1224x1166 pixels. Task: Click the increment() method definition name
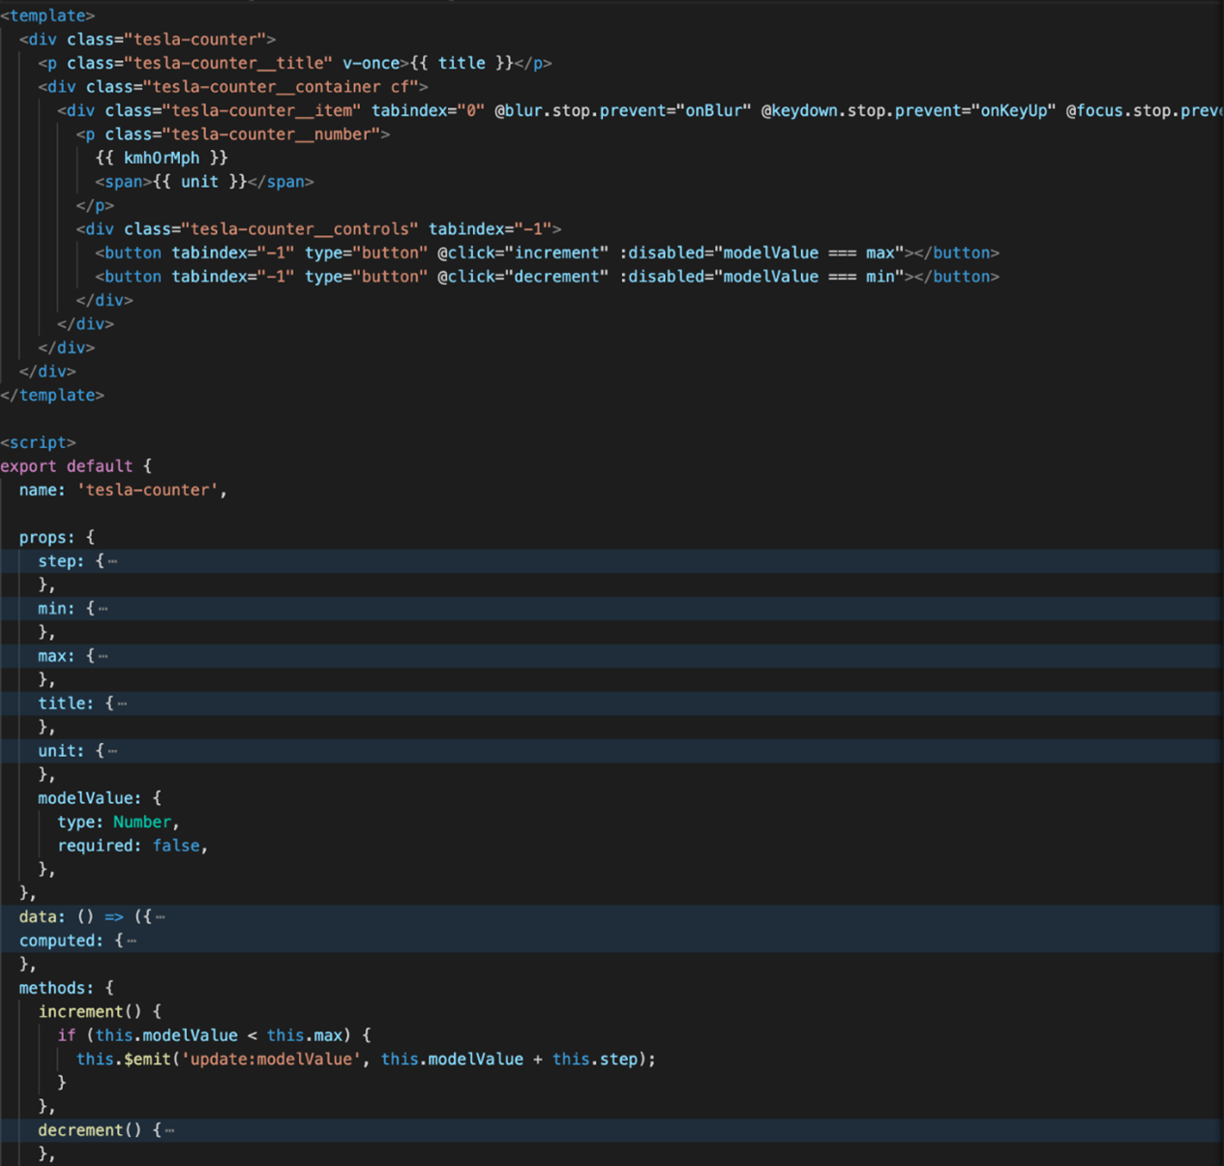tap(81, 1012)
